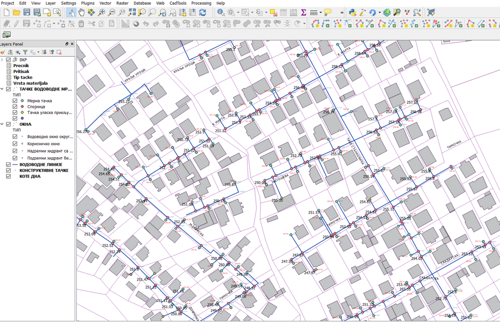Select the Vrsta materijala table layer
Image resolution: width=500 pixels, height=322 pixels.
pos(30,83)
